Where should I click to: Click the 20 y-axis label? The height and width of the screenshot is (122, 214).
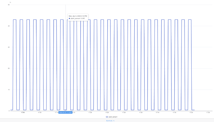coord(9,68)
